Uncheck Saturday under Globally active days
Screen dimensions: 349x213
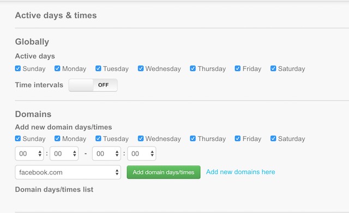[273, 68]
